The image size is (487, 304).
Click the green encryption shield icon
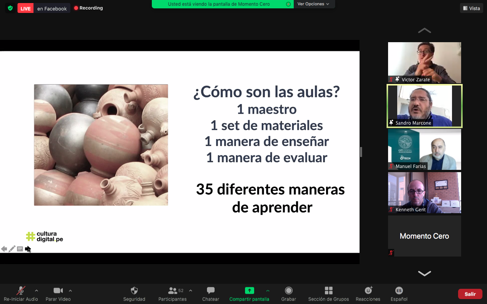tap(10, 8)
